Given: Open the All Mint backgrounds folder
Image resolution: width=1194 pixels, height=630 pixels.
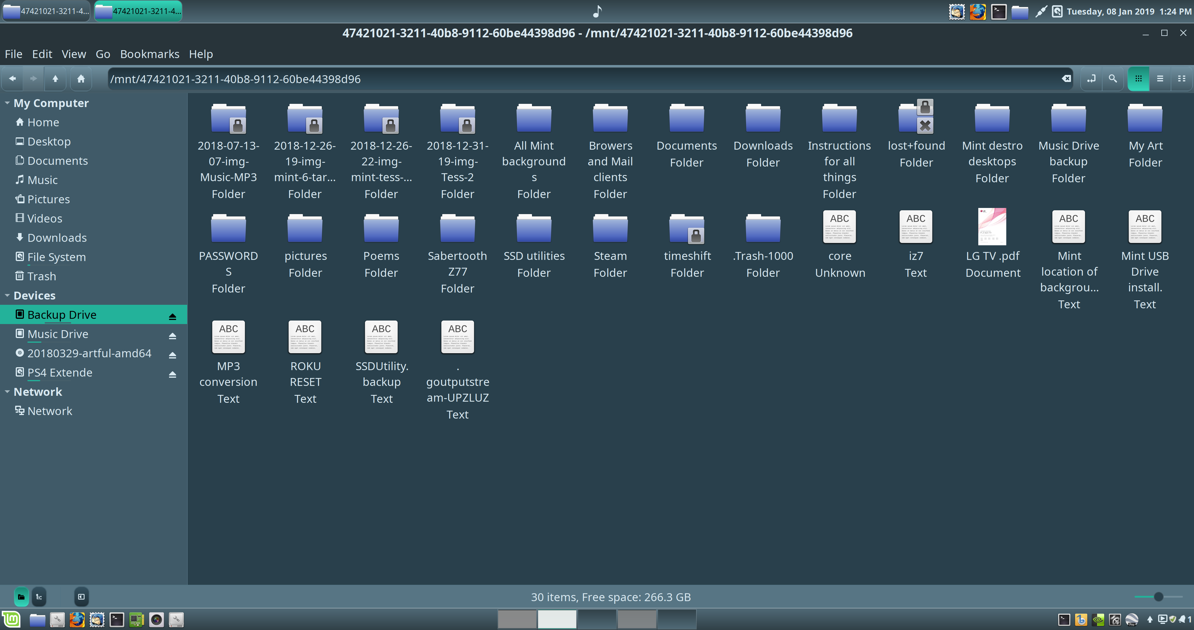Looking at the screenshot, I should click(x=534, y=117).
